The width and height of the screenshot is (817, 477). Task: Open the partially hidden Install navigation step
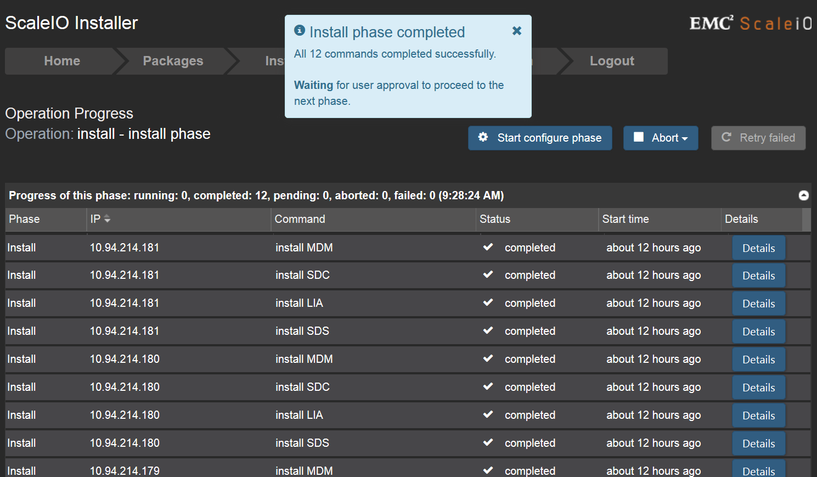pos(273,61)
